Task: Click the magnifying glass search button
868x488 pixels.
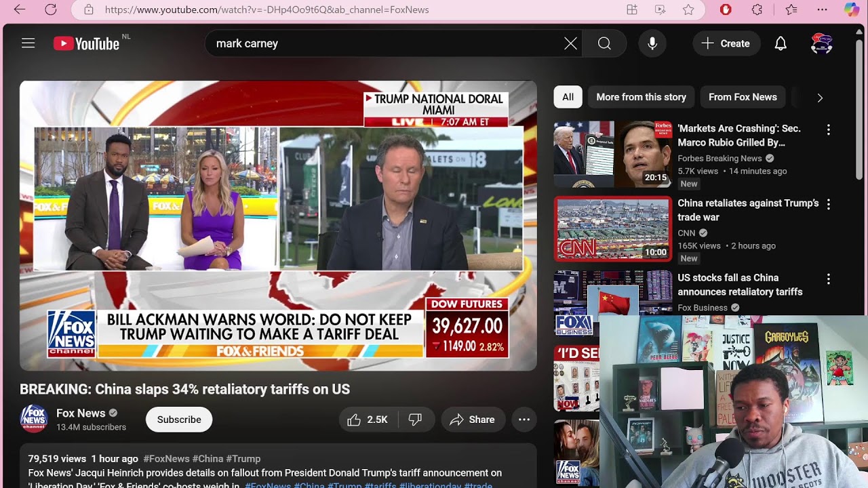Action: pyautogui.click(x=604, y=43)
